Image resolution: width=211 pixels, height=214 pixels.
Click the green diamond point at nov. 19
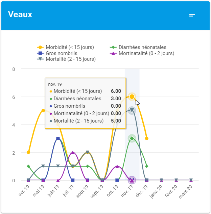[132, 138]
